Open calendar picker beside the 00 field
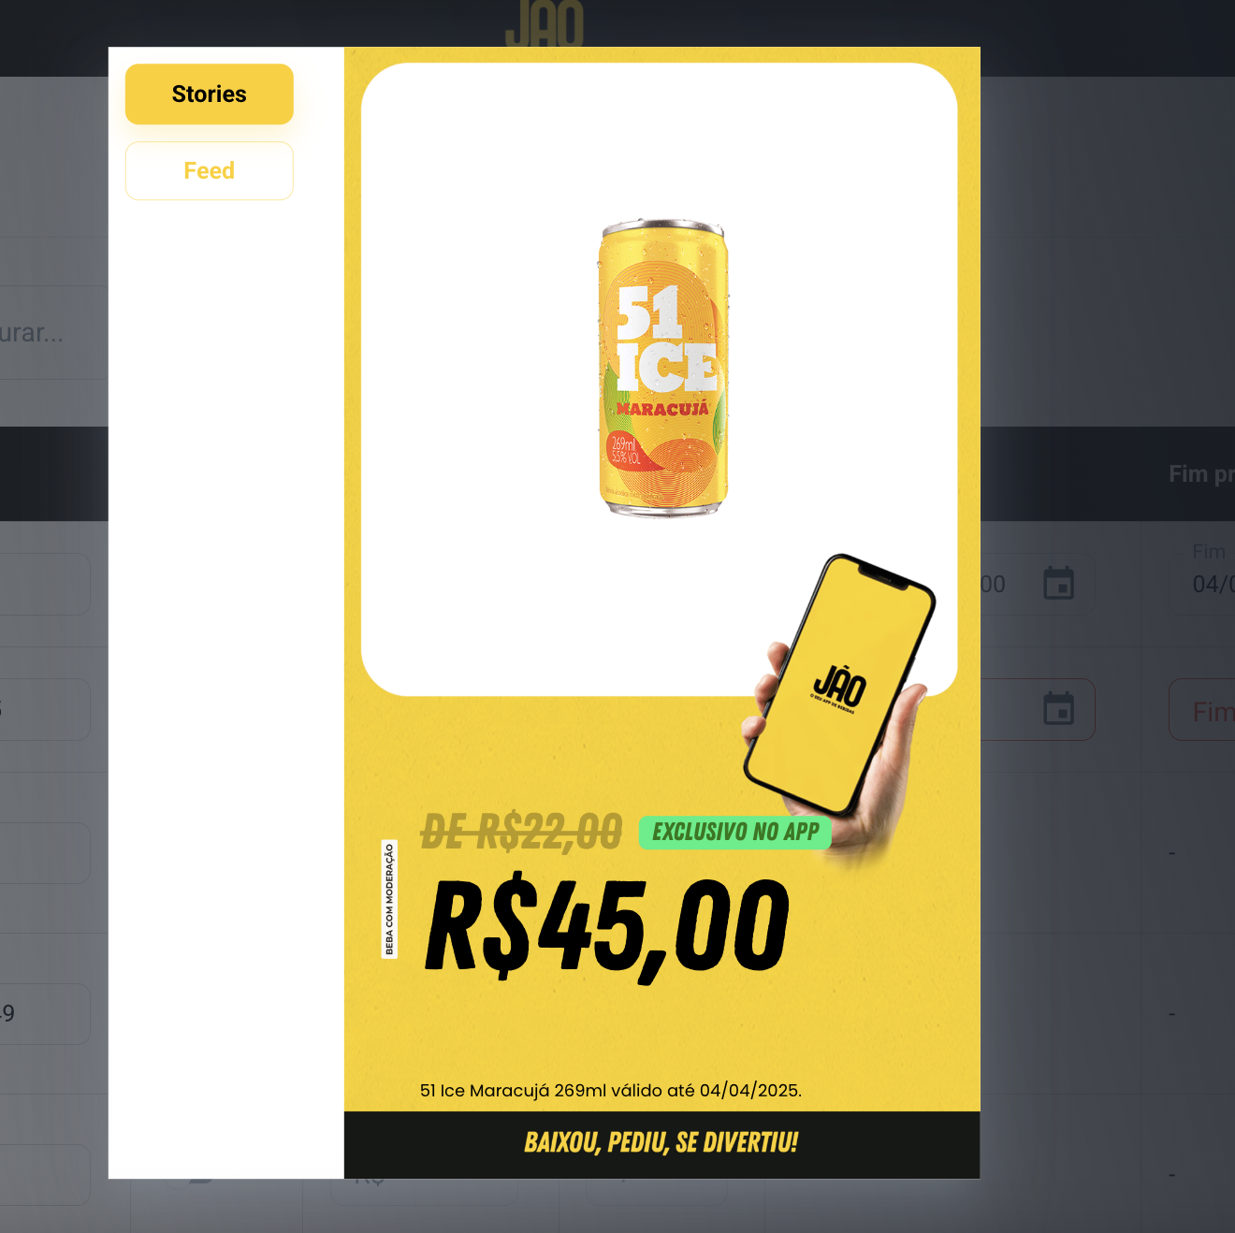The height and width of the screenshot is (1233, 1235). click(1058, 584)
